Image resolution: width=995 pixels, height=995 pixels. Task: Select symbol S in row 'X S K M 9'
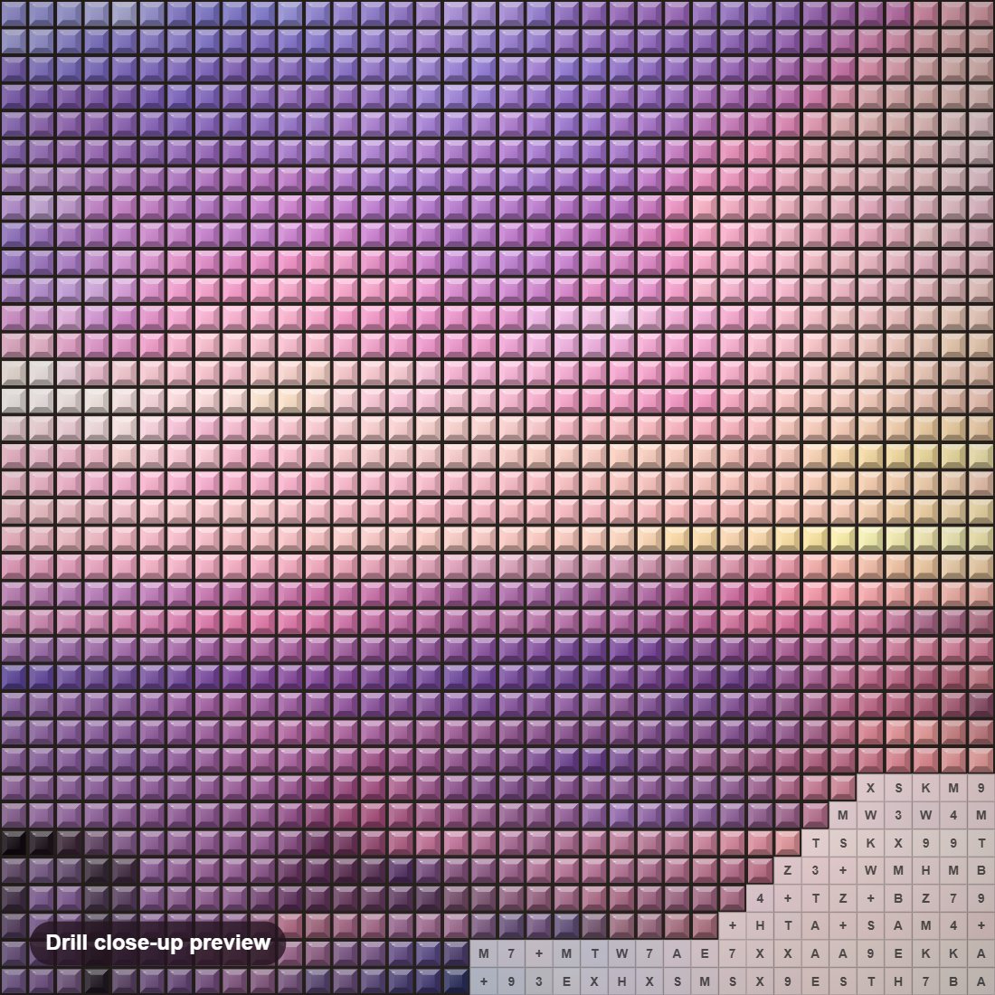pyautogui.click(x=898, y=788)
